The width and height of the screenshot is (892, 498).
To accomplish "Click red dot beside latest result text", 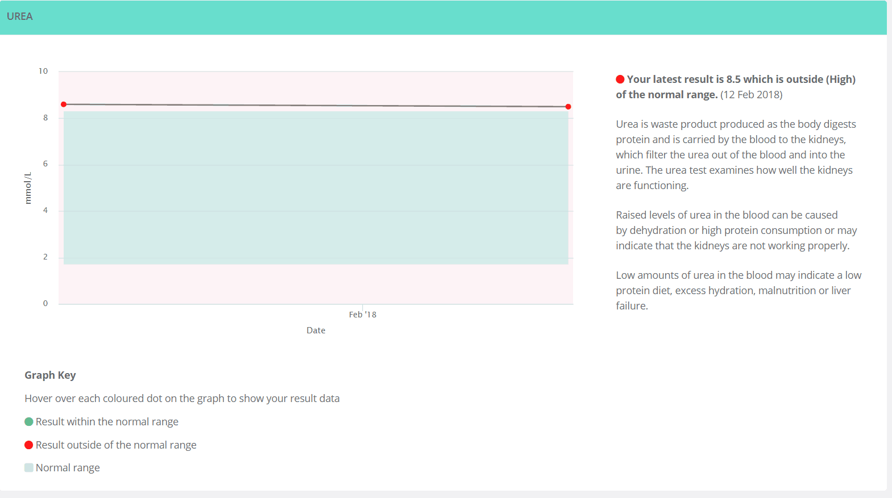I will [620, 79].
